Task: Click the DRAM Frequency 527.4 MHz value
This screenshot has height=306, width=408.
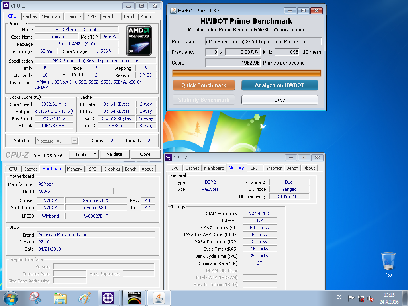Action: pyautogui.click(x=259, y=213)
